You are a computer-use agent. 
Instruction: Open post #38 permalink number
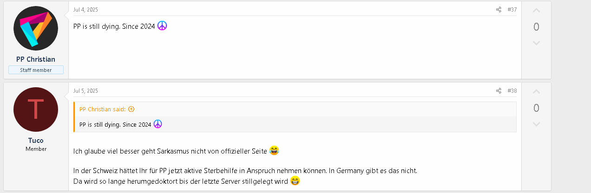[x=512, y=91]
